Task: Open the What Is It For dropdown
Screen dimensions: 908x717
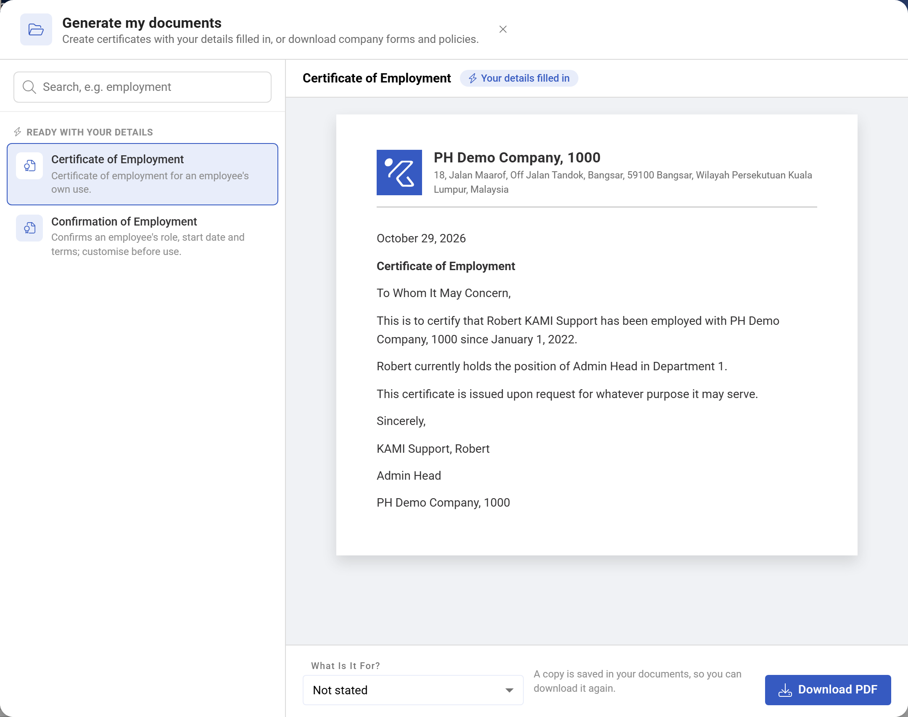Action: (413, 690)
